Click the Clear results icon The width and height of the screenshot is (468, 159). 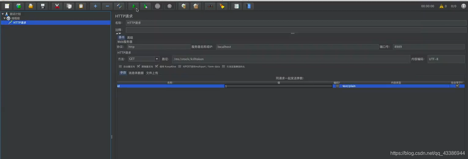[184, 6]
